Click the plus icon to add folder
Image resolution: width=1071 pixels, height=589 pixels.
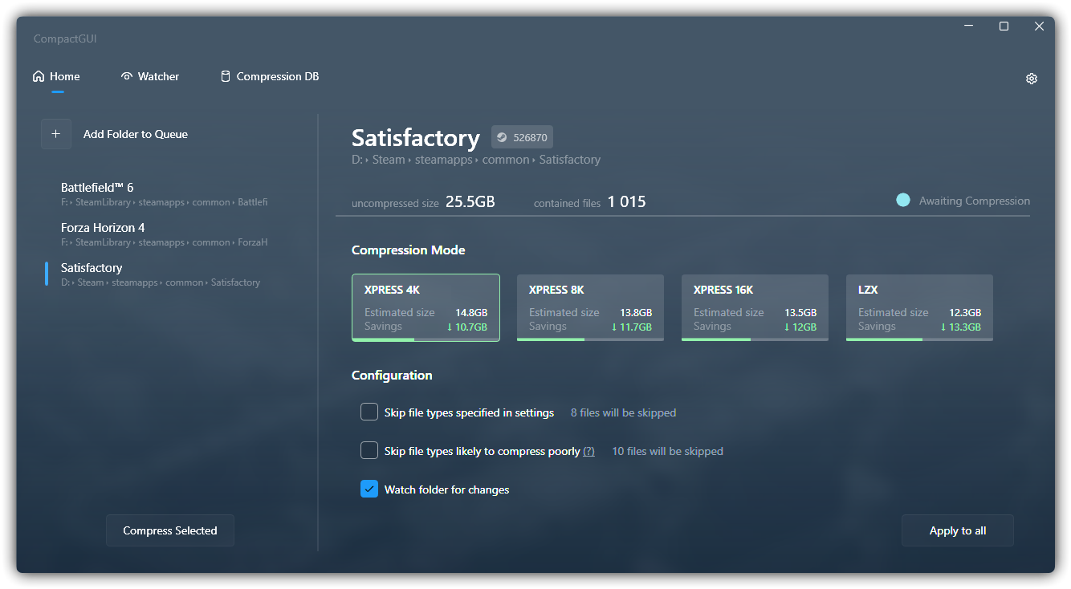(x=56, y=134)
